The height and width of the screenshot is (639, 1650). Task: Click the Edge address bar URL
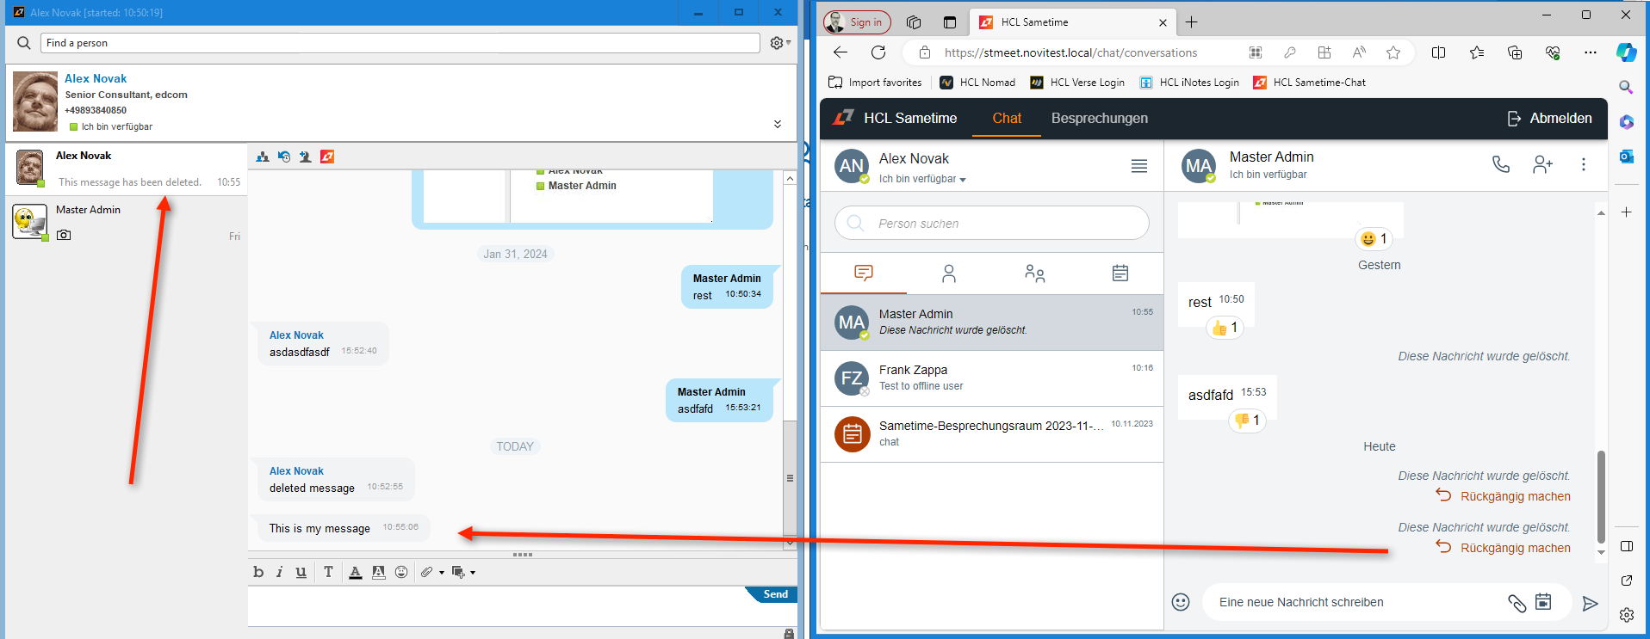[1070, 52]
